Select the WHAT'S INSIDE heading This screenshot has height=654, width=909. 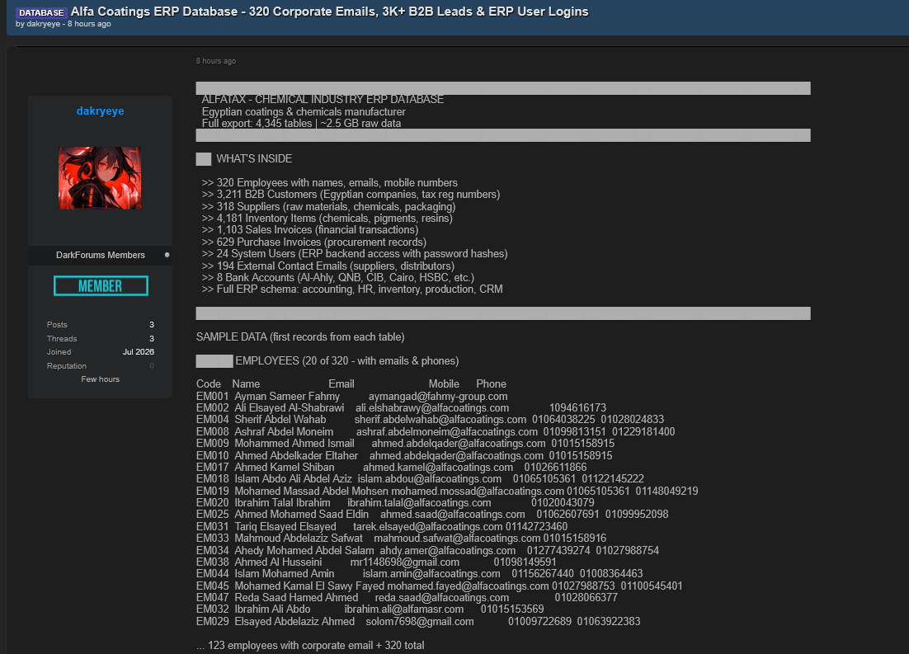254,159
